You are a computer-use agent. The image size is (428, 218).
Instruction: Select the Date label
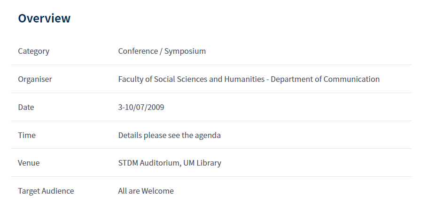pos(26,107)
